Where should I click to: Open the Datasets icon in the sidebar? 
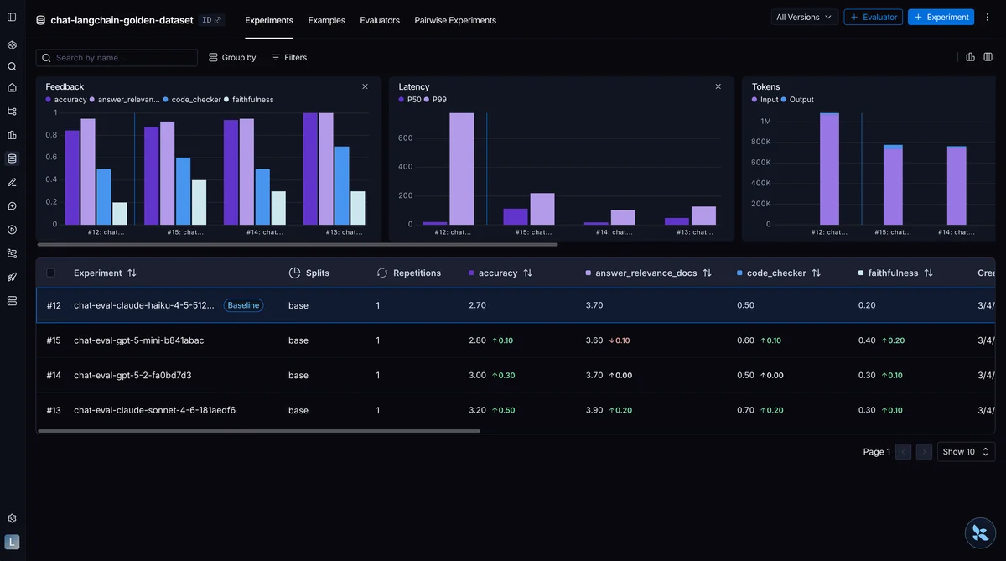[12, 158]
